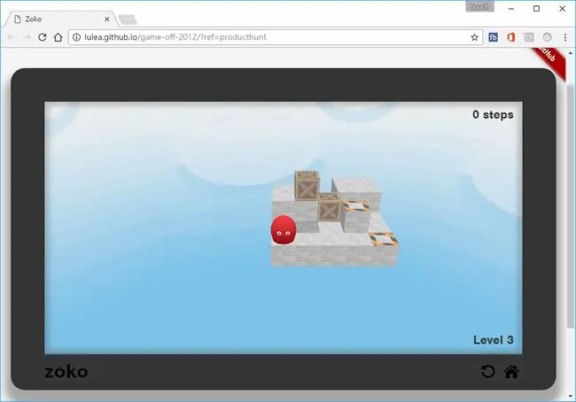The width and height of the screenshot is (576, 402).
Task: Click the page vertical scrollbar
Action: click(570, 205)
